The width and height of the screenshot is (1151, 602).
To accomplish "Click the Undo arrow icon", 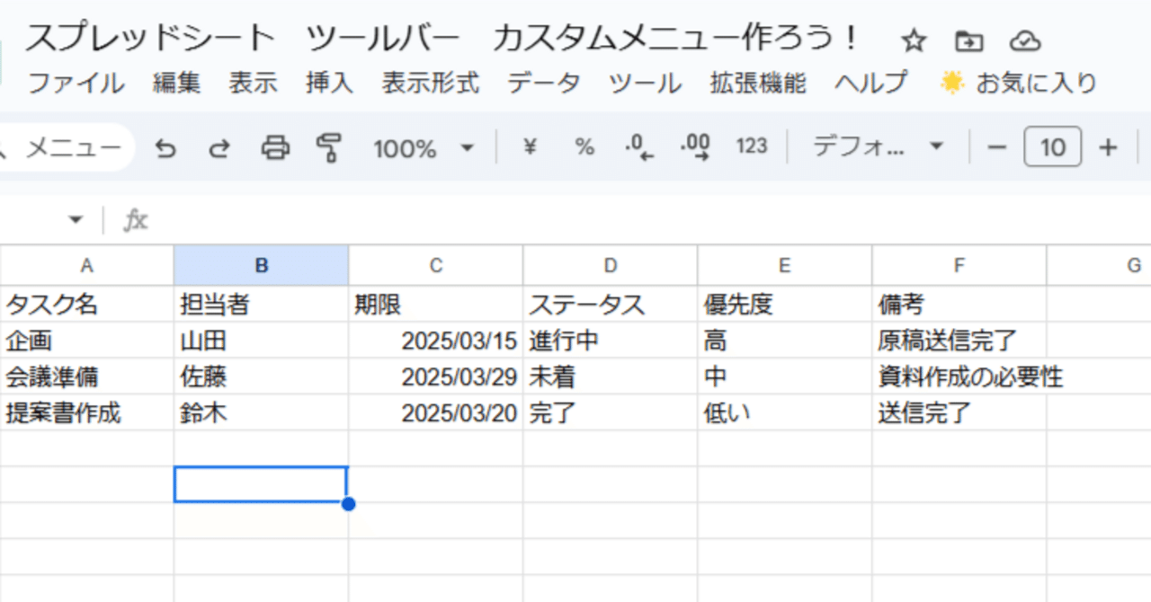I will click(x=165, y=147).
